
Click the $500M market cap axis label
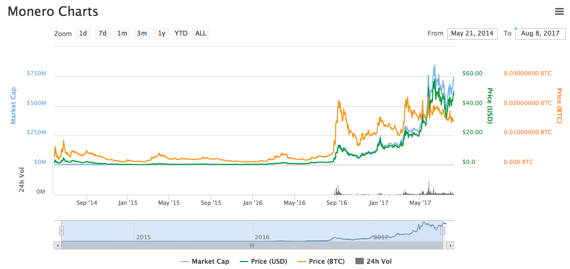coord(36,103)
